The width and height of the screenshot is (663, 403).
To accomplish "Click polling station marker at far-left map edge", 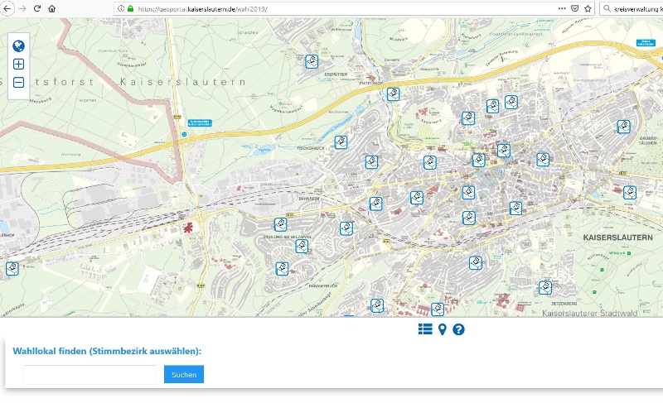I will tap(12, 268).
